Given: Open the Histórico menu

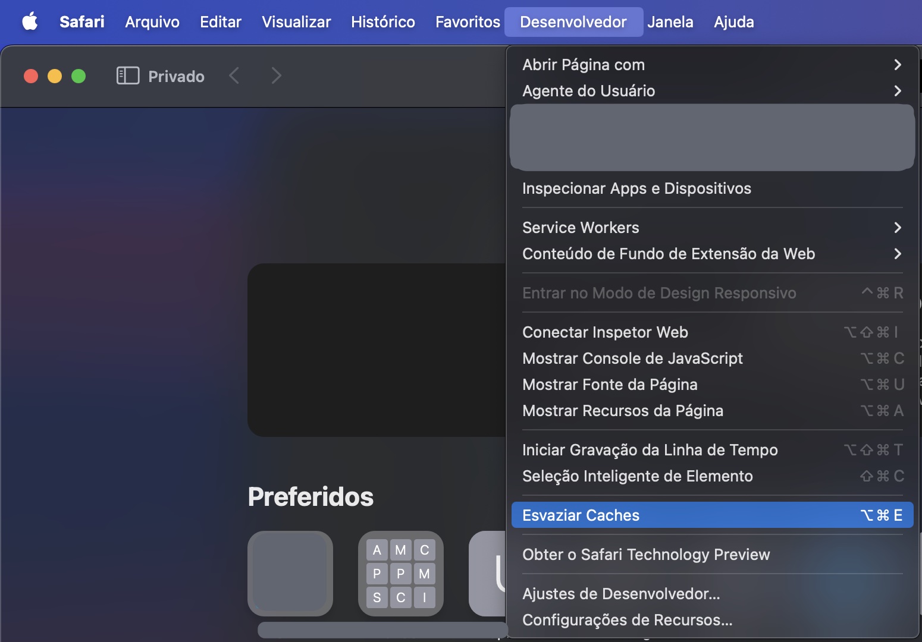Looking at the screenshot, I should pos(382,21).
